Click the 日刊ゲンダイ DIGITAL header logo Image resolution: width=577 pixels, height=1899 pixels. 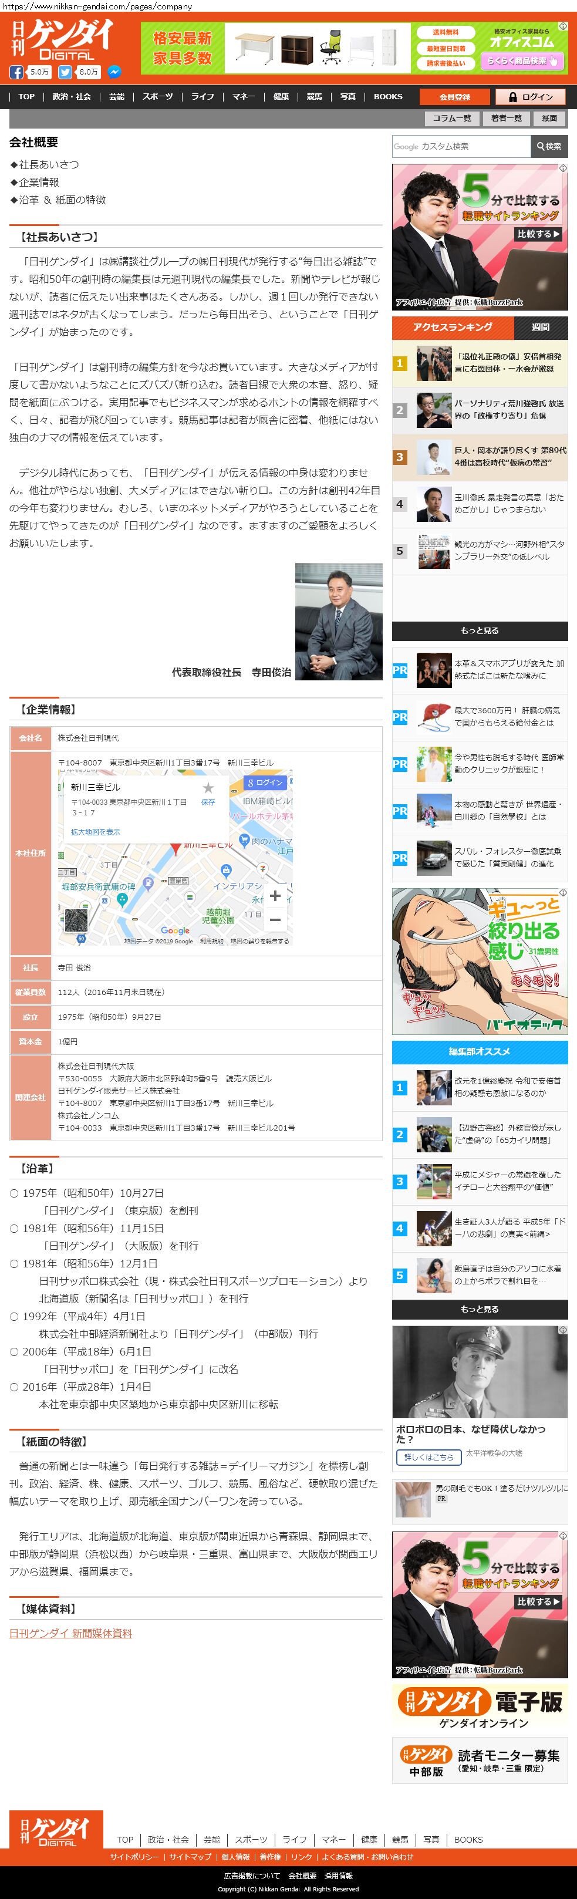(x=62, y=40)
